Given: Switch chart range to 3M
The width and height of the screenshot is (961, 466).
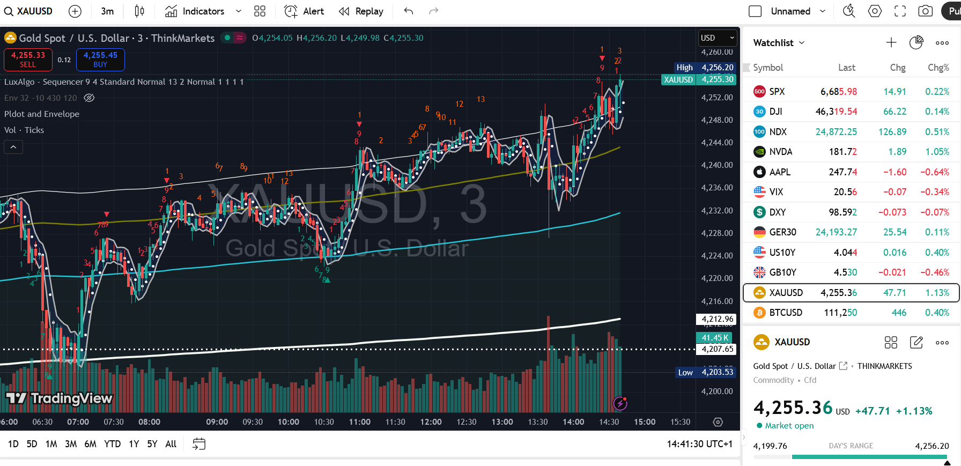Looking at the screenshot, I should [x=71, y=444].
